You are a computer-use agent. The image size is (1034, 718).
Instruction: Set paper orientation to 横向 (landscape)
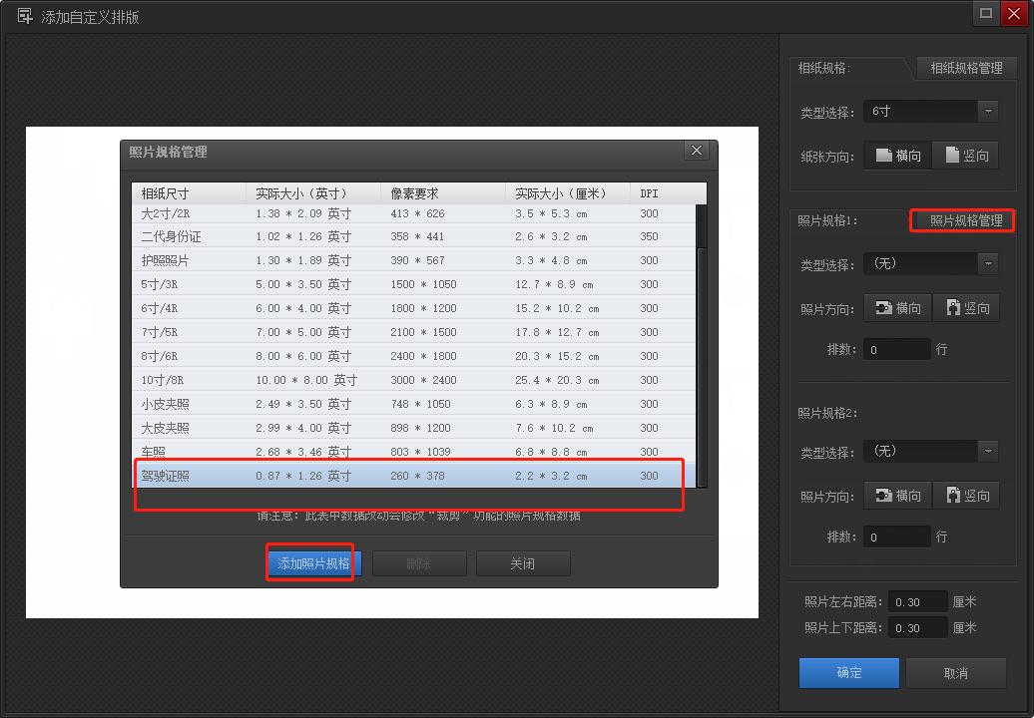[x=897, y=156]
